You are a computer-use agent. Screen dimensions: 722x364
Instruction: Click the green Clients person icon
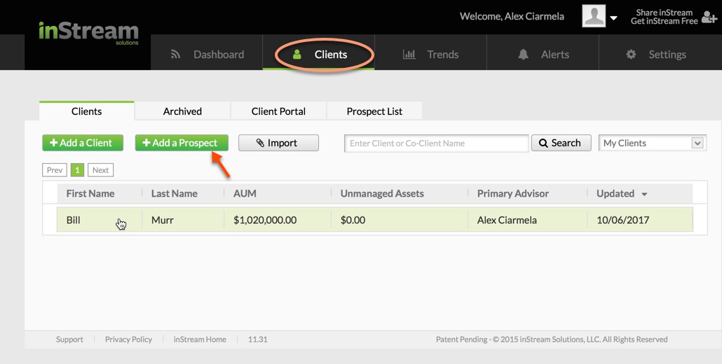click(297, 54)
